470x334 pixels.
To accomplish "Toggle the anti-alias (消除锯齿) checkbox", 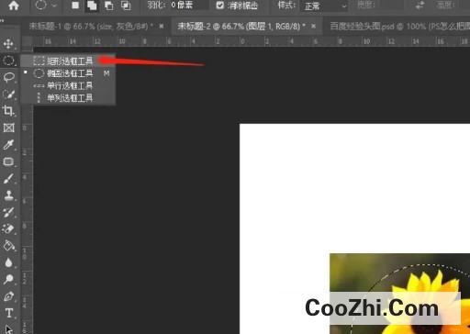I will click(x=220, y=6).
